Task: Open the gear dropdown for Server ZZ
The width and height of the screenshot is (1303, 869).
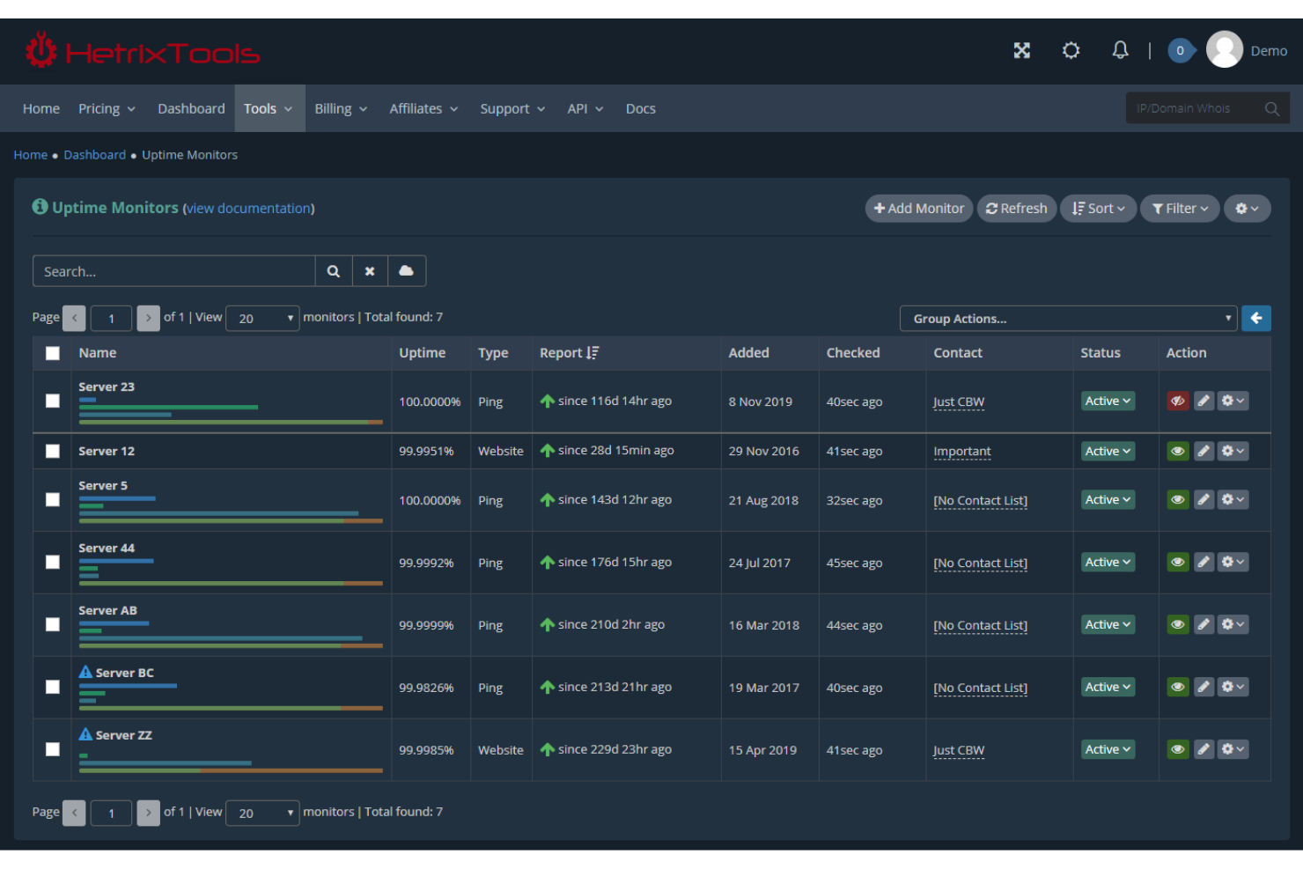Action: tap(1233, 749)
